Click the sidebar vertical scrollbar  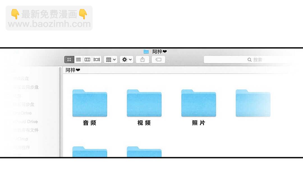pyautogui.click(x=60, y=112)
